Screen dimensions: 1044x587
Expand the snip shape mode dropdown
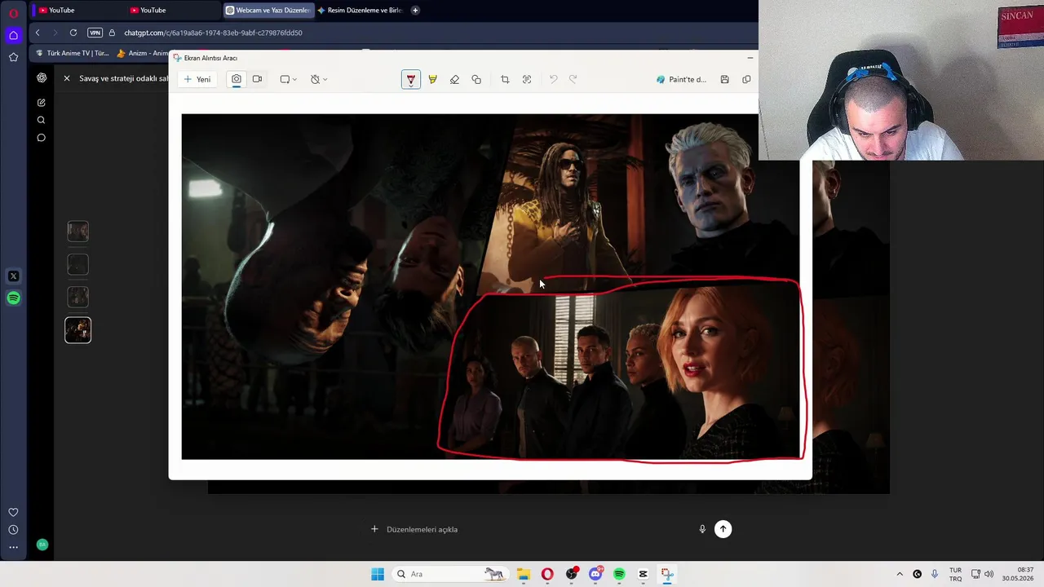pyautogui.click(x=289, y=79)
